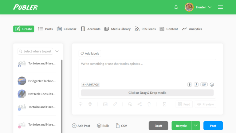Switch to the Calendar tab
Image resolution: width=236 pixels, height=133 pixels.
(x=67, y=29)
